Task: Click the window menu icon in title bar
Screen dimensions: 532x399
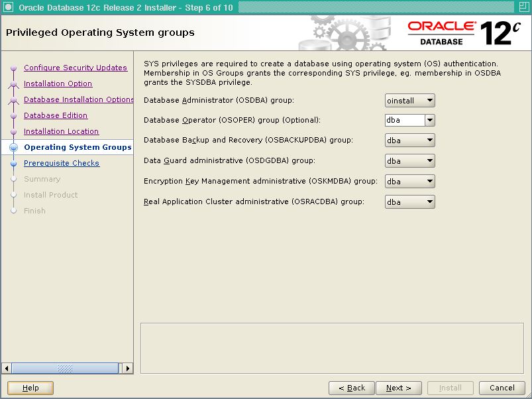Action: [x=8, y=7]
